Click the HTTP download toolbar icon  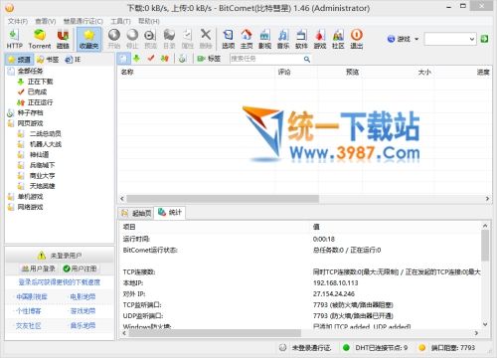click(14, 39)
